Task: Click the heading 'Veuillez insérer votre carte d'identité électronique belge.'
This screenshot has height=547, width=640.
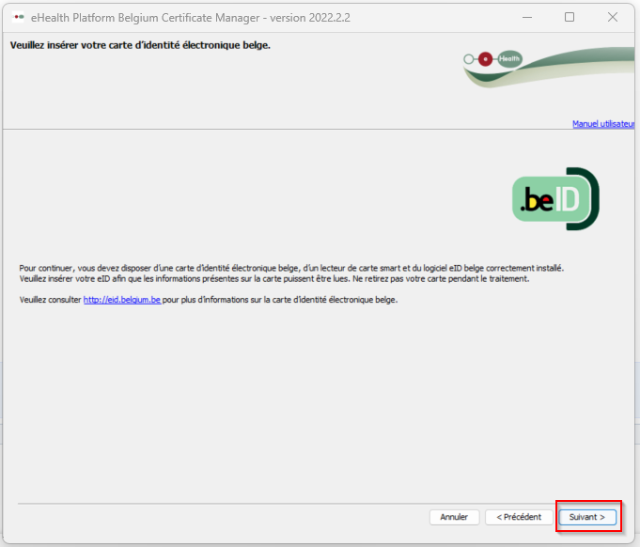Action: tap(140, 45)
